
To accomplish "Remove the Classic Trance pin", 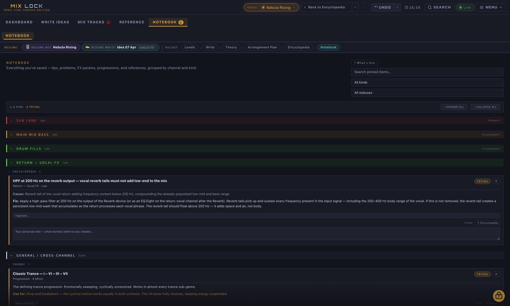I will [x=496, y=274].
